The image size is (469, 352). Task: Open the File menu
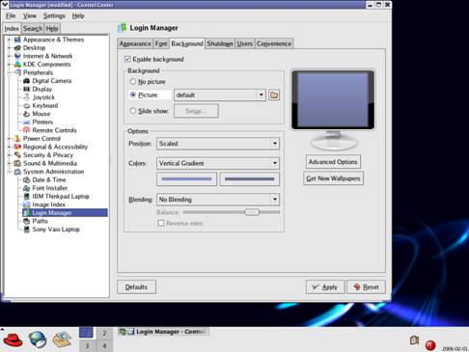(x=11, y=15)
